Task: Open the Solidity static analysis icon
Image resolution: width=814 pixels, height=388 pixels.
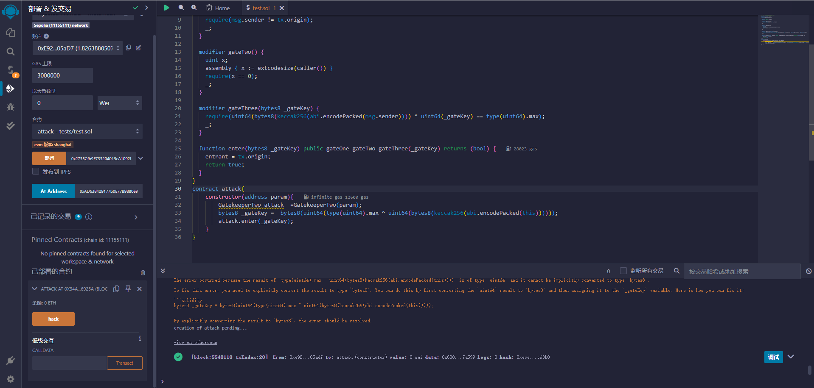Action: (x=11, y=125)
